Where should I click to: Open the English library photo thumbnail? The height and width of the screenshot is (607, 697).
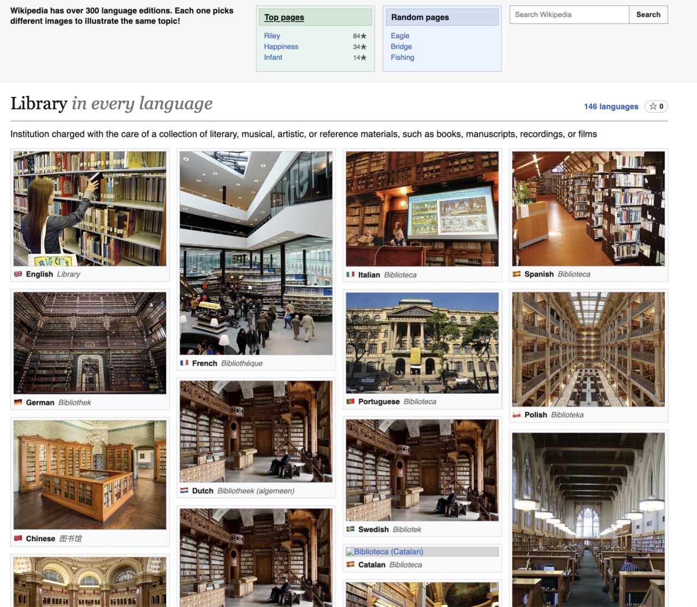(90, 209)
